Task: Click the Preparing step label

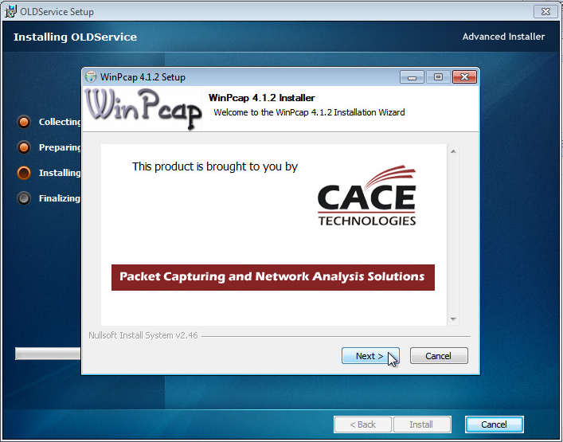Action: (60, 147)
